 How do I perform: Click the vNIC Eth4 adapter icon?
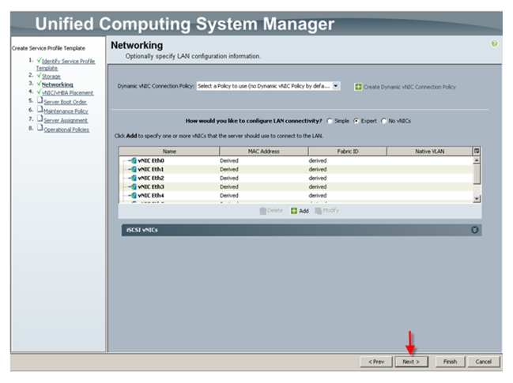click(134, 195)
